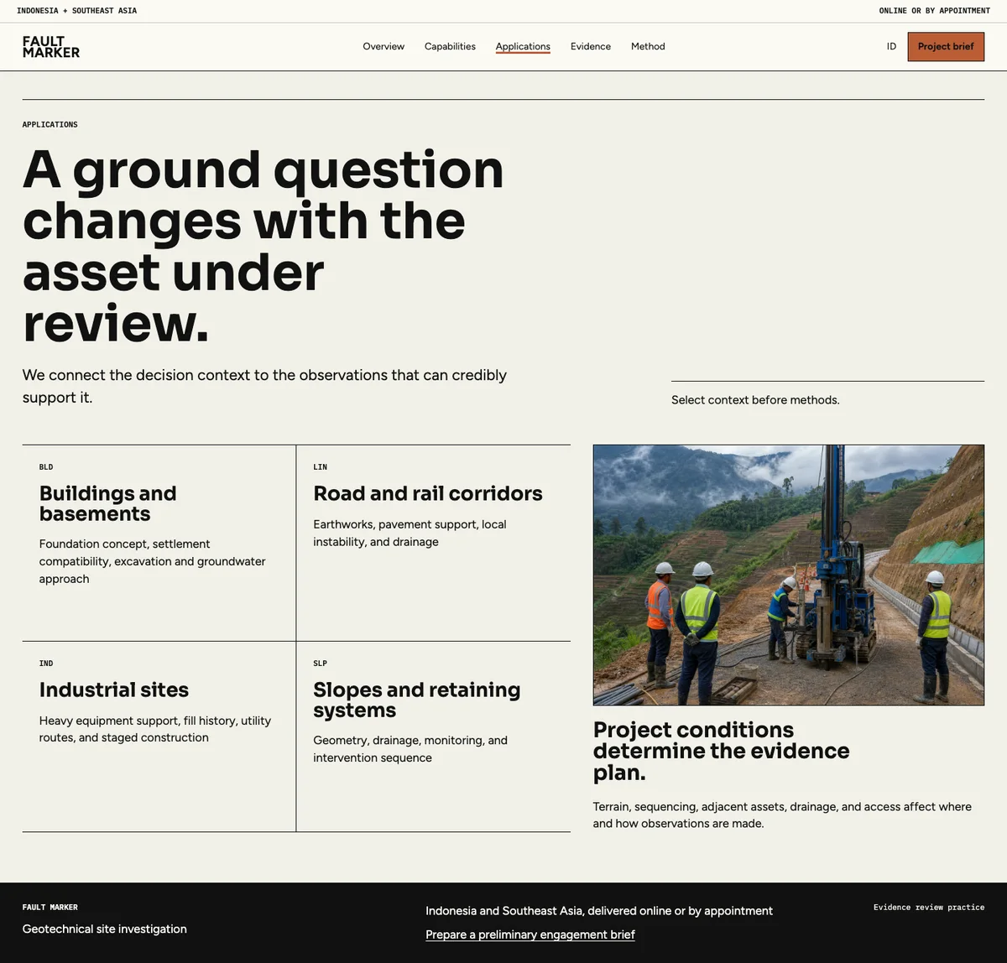Click 'ONLINE OR BY APPOINTMENT' top bar text

coord(935,11)
